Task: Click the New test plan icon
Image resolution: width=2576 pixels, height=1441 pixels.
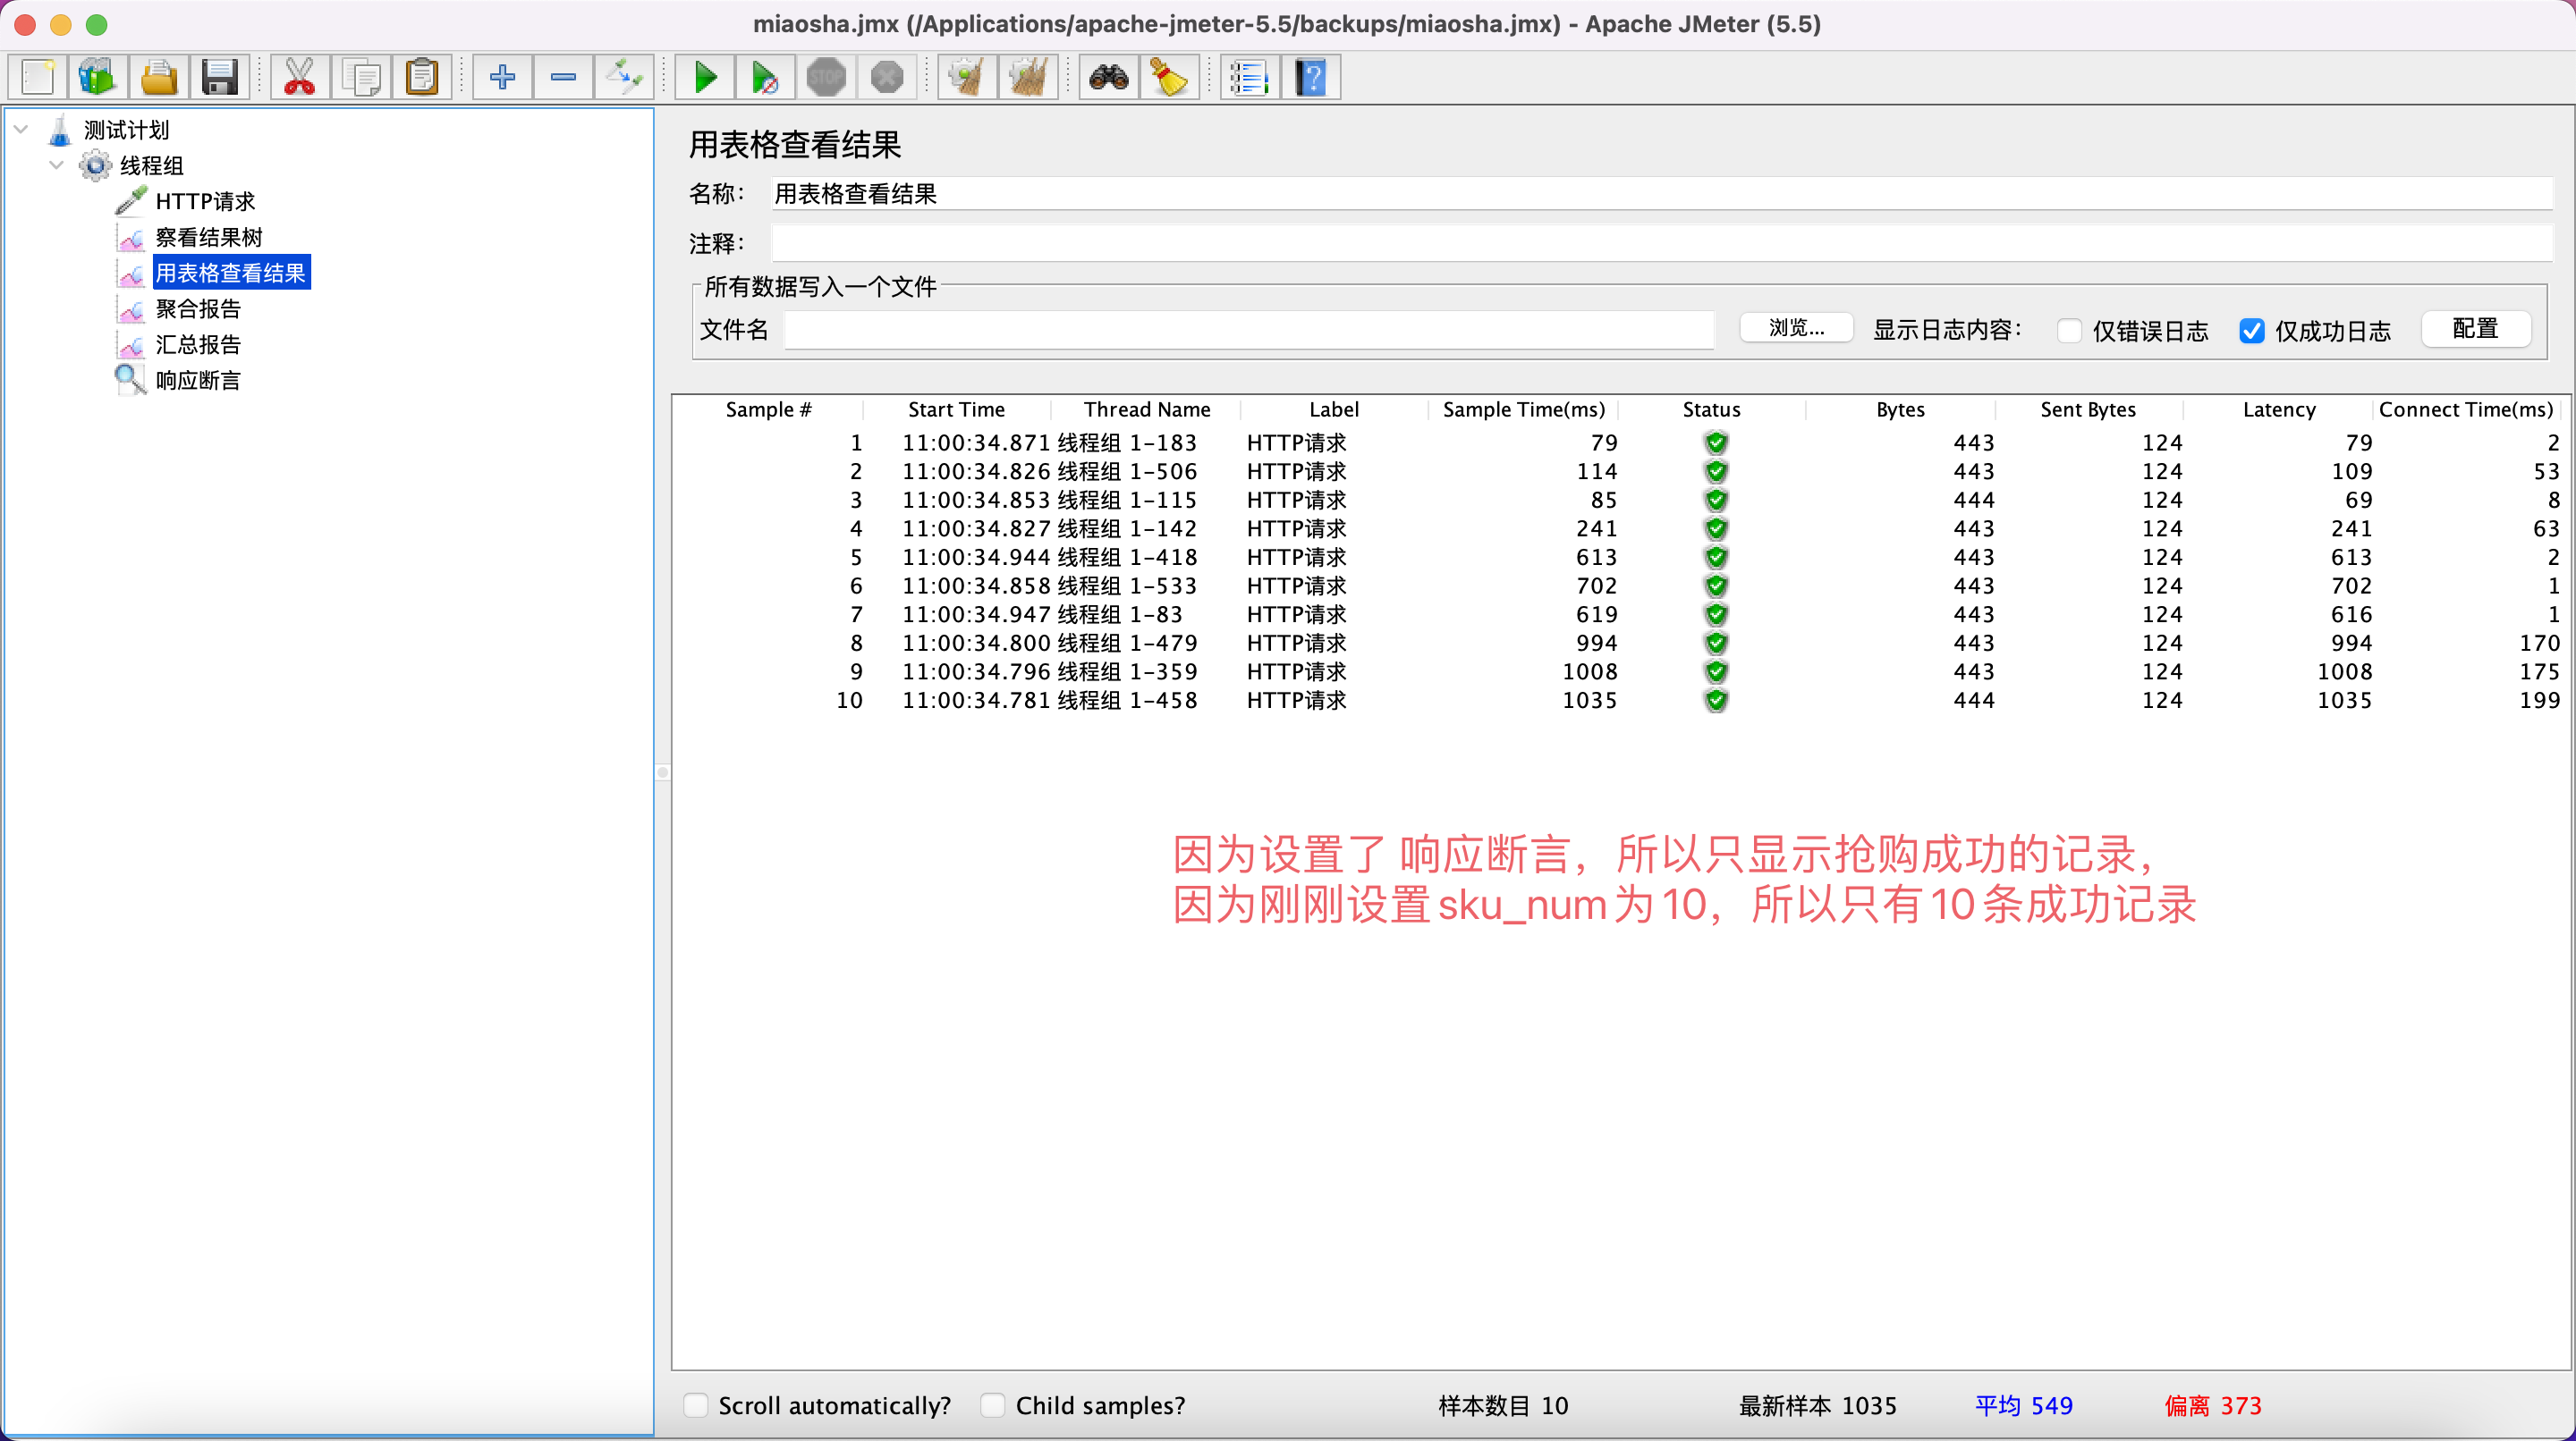Action: [x=38, y=77]
